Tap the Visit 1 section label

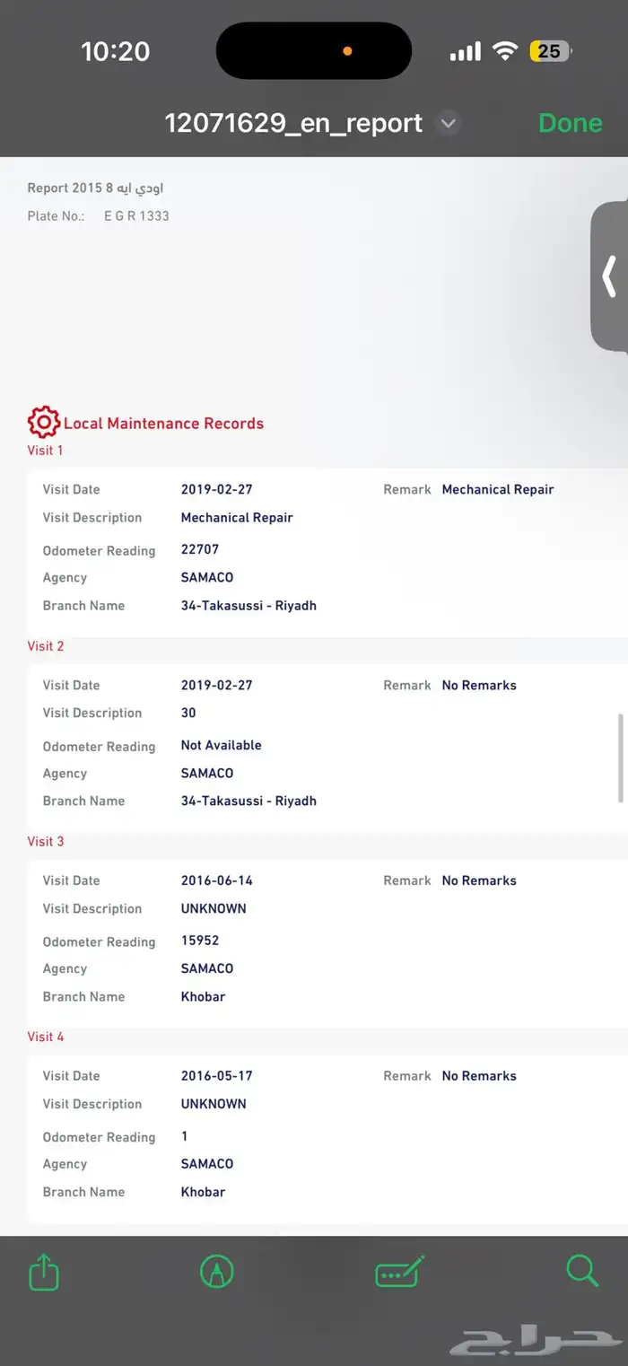[x=46, y=451]
